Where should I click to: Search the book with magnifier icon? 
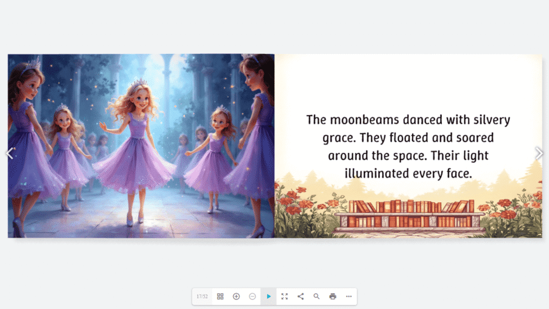[316, 296]
